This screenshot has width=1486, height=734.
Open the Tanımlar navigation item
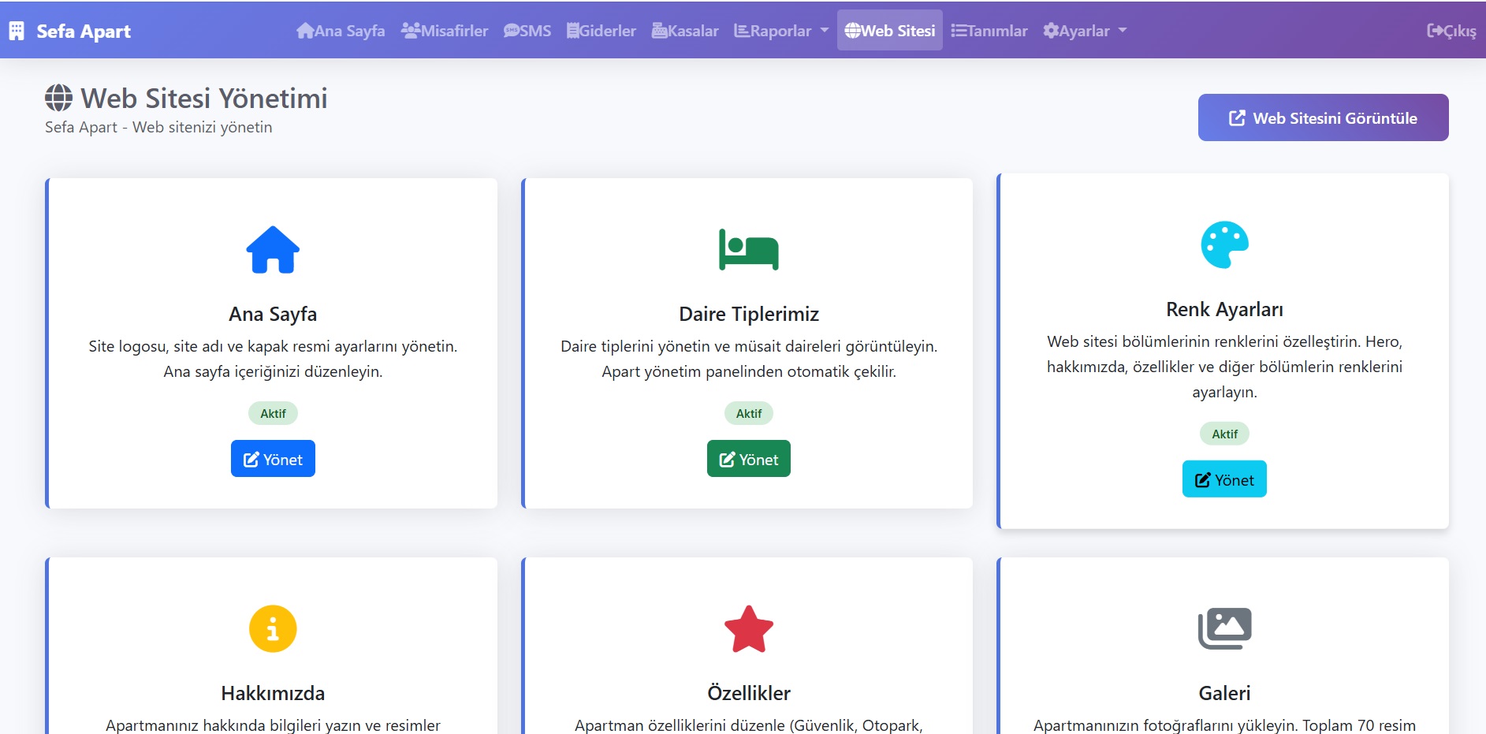coord(989,31)
